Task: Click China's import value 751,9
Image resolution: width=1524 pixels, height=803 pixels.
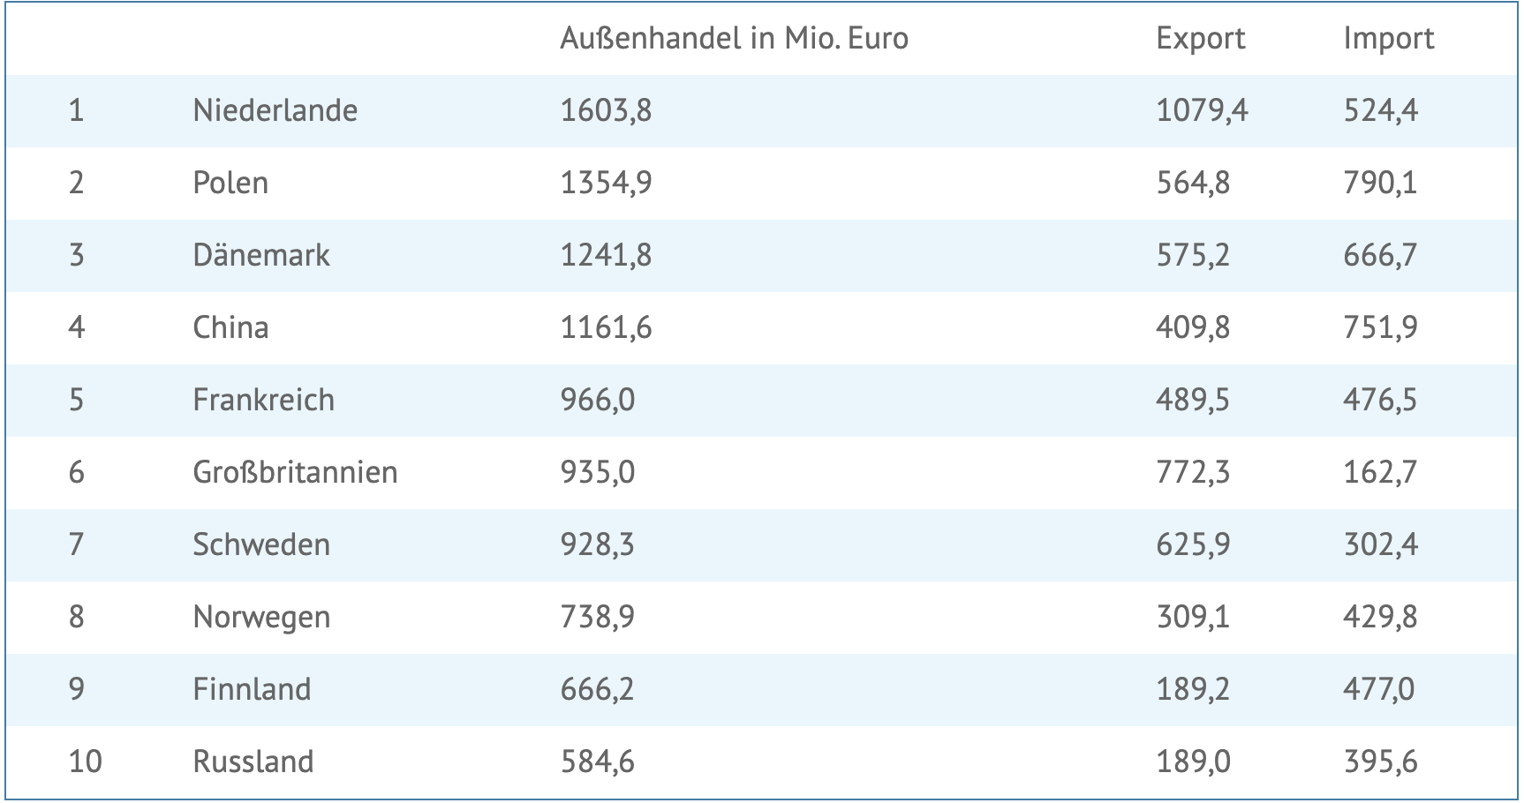Action: coord(1380,328)
